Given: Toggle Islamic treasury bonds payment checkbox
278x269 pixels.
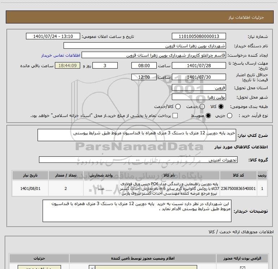Looking at the screenshot, I should pyautogui.click(x=175, y=116).
